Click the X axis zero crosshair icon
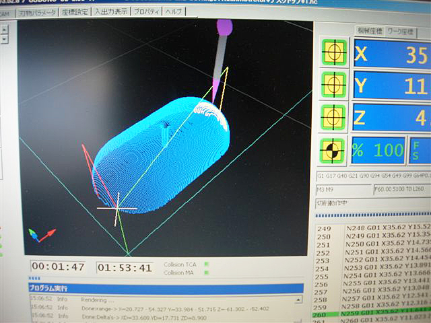Image resolution: width=431 pixels, height=323 pixels. pyautogui.click(x=333, y=52)
